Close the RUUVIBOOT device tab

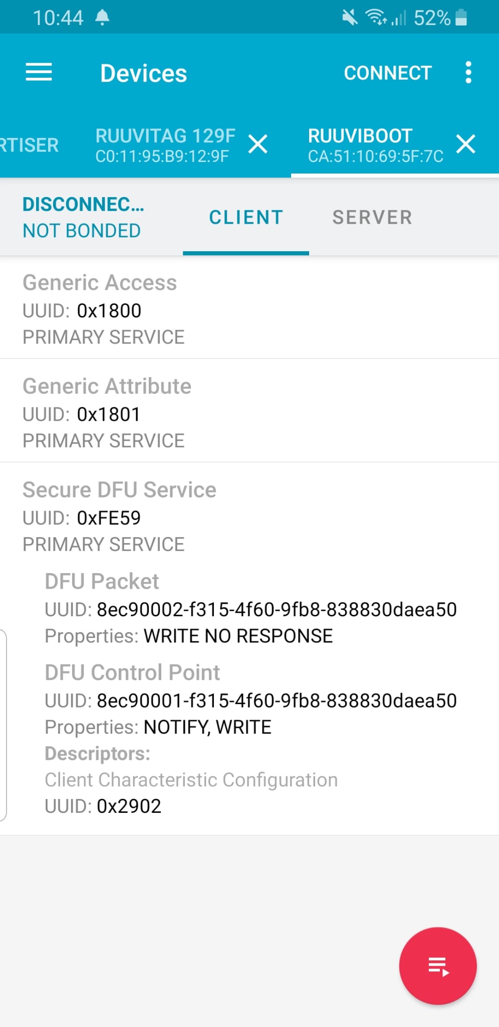[465, 144]
